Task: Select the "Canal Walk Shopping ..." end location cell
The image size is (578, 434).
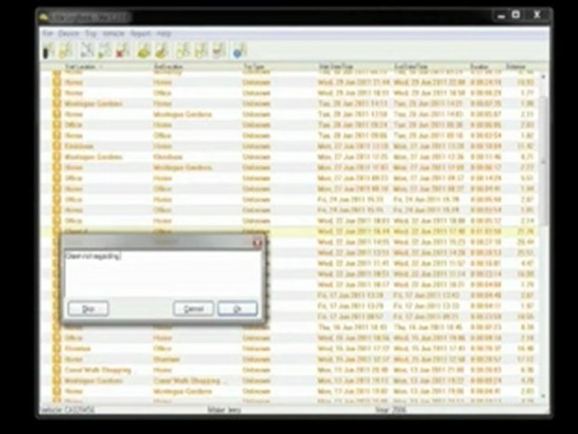Action: tap(190, 380)
